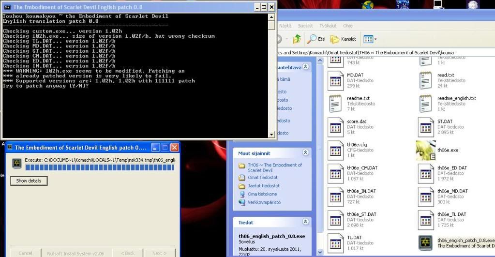Screen dimensions: 495x257
Task: Click the Cancel button in installer
Action: coord(25,253)
